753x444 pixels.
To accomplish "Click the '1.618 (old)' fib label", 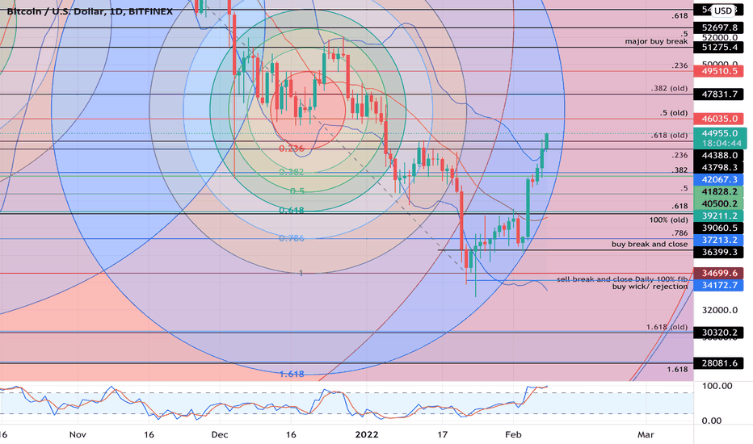I will point(667,327).
